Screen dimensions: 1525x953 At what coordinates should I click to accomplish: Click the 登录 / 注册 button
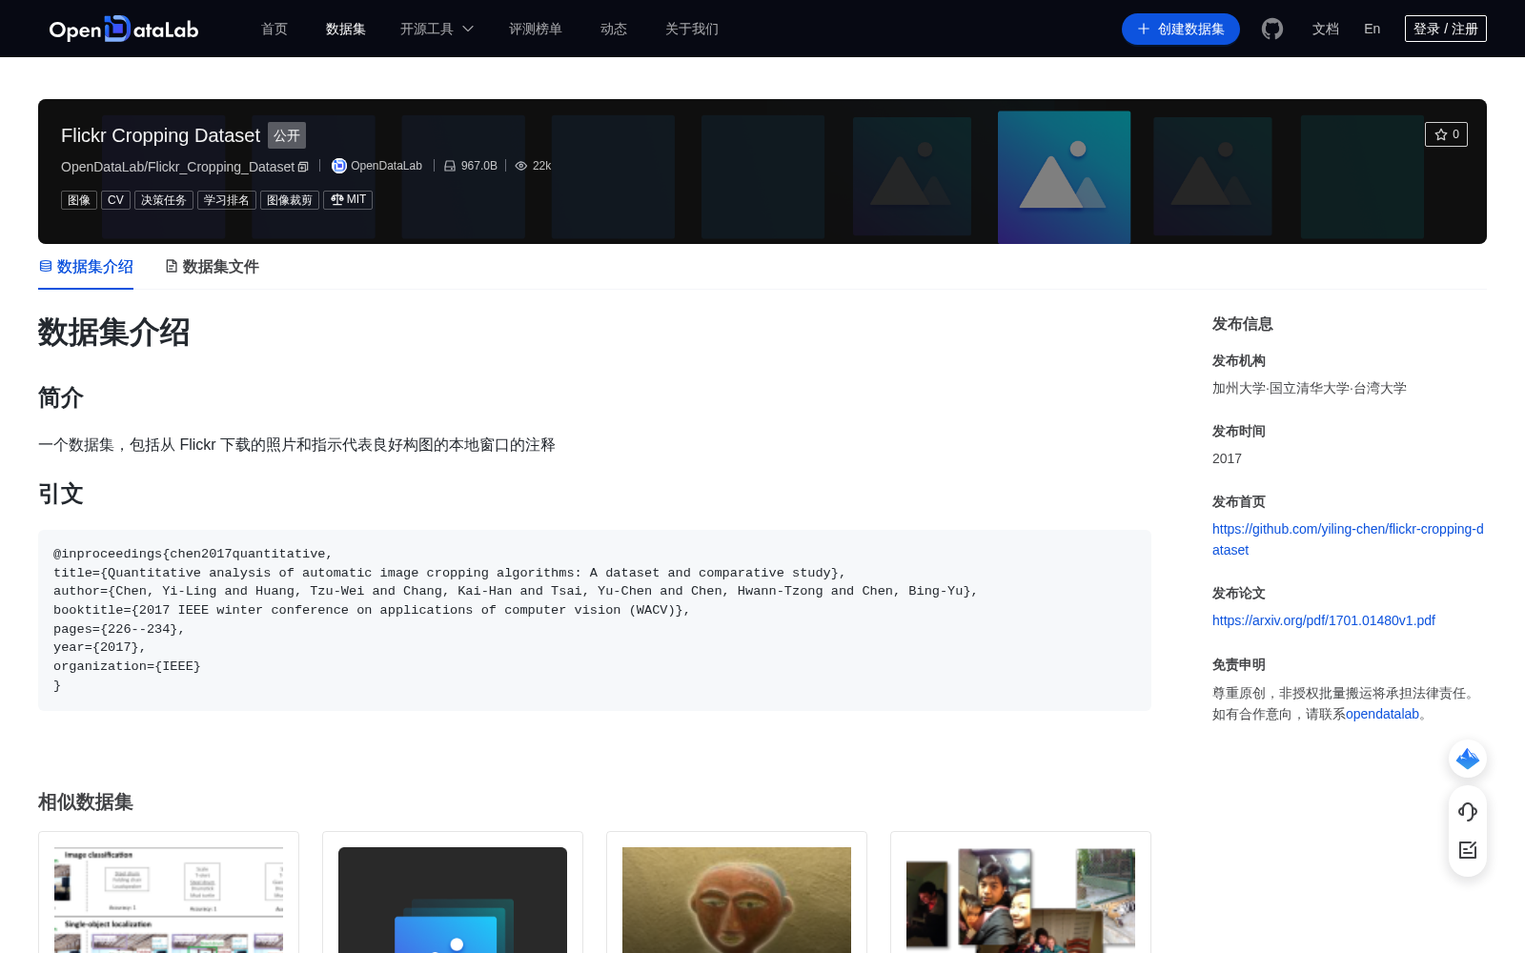(x=1446, y=29)
